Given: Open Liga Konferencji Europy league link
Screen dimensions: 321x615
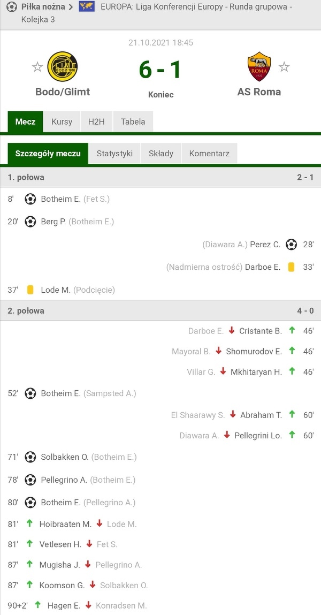Looking at the screenshot, I should [196, 7].
